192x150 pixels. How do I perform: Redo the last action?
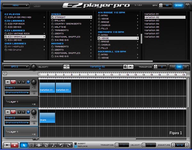[x=68, y=145]
